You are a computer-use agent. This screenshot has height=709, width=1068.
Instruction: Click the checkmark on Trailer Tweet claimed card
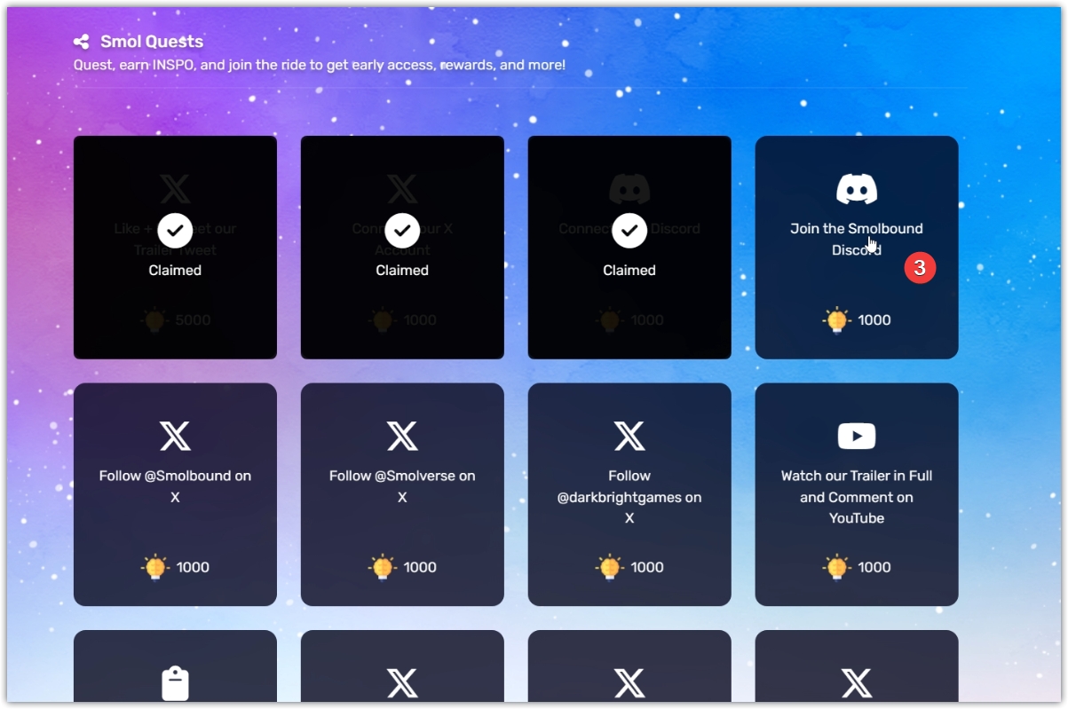point(175,231)
